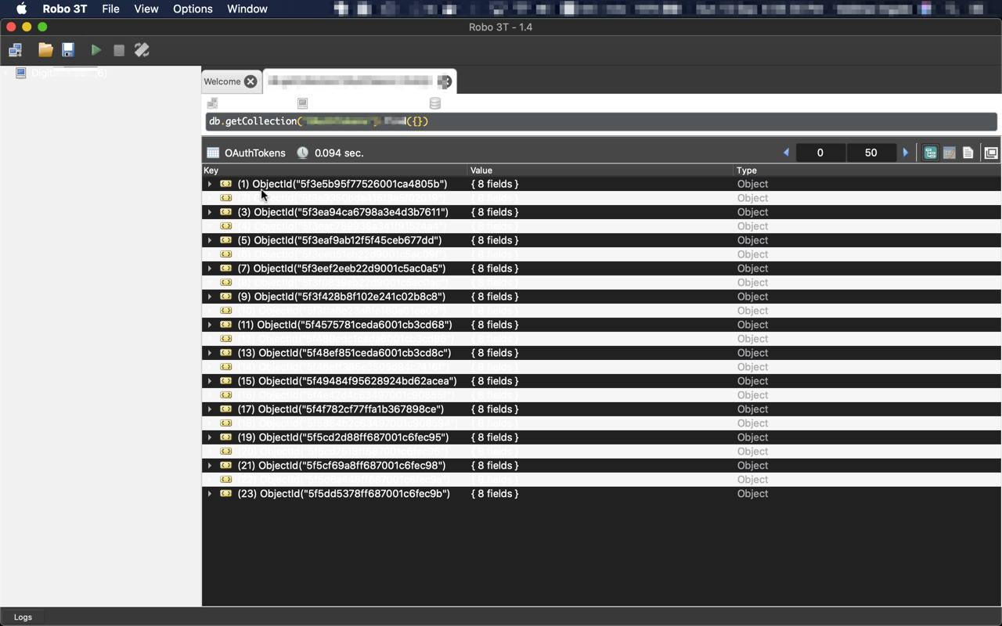Switch results to tree view mode

pos(930,153)
